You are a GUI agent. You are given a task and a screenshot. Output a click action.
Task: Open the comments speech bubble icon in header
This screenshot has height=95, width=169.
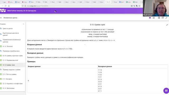point(163,18)
